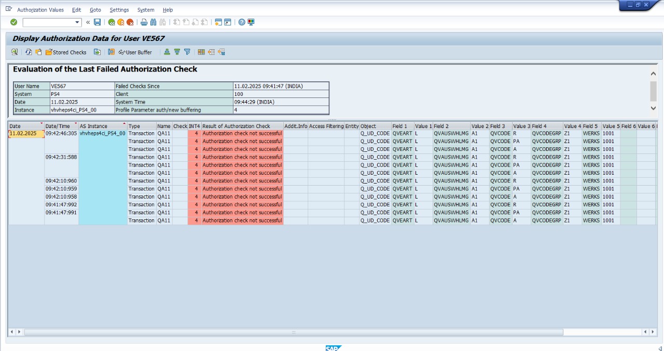The height and width of the screenshot is (351, 664).
Task: Select the 11.02.2025 date cell
Action: [26, 134]
